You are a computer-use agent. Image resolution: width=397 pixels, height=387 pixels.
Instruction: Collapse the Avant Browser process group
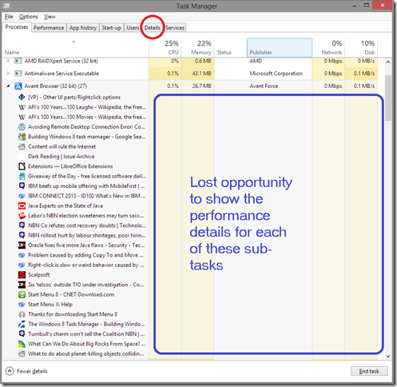tap(8, 86)
